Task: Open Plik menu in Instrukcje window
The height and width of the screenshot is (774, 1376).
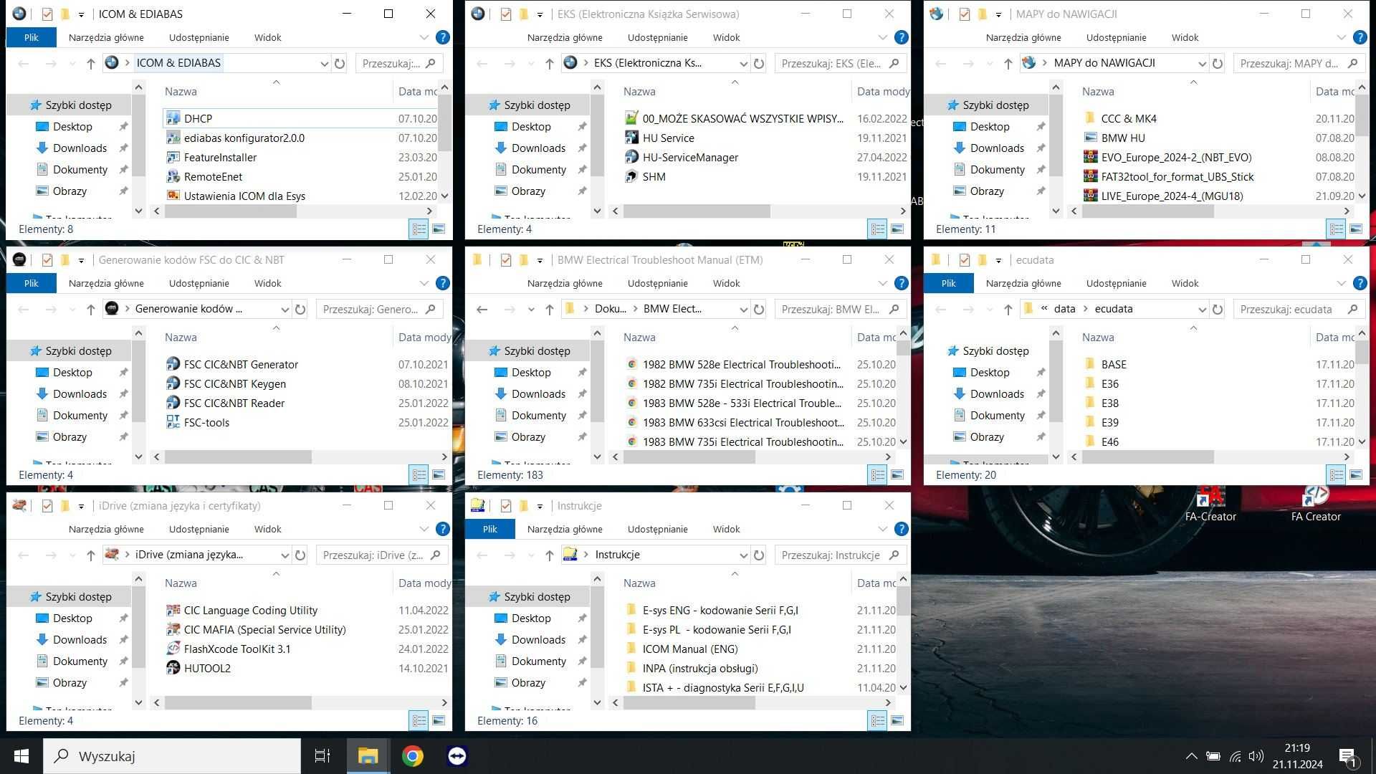Action: 490,529
